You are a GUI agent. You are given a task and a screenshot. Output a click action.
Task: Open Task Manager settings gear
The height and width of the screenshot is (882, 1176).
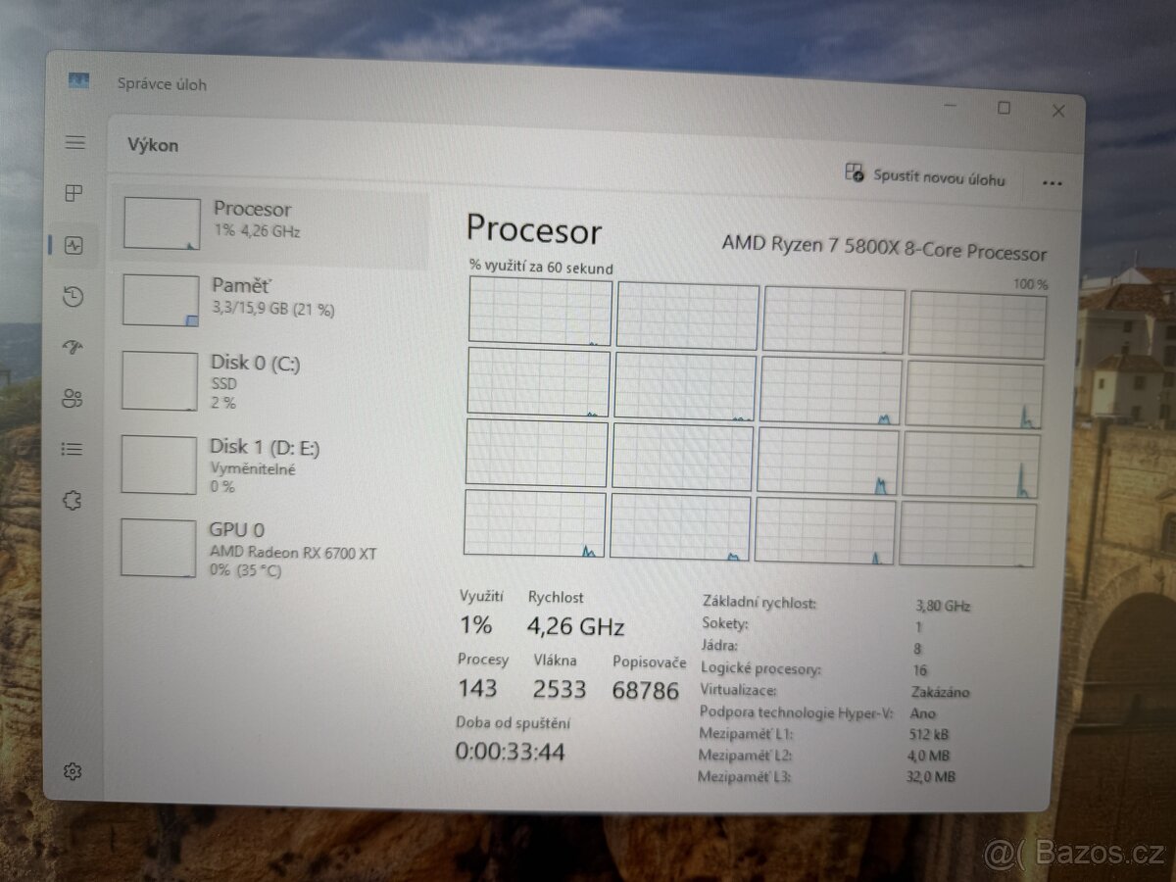(x=73, y=771)
